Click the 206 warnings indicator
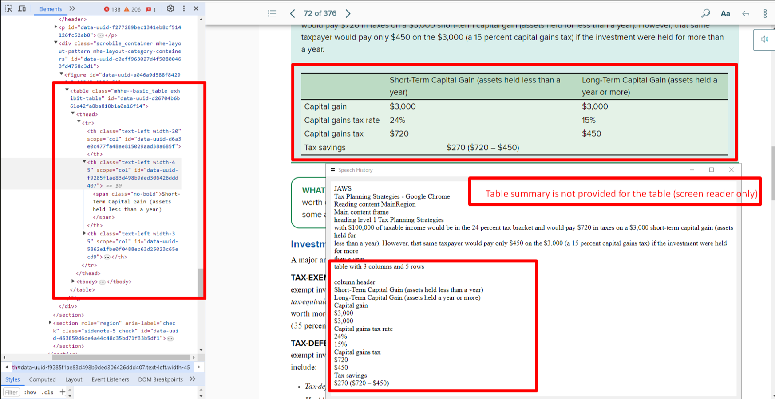Image resolution: width=775 pixels, height=399 pixels. pyautogui.click(x=133, y=9)
